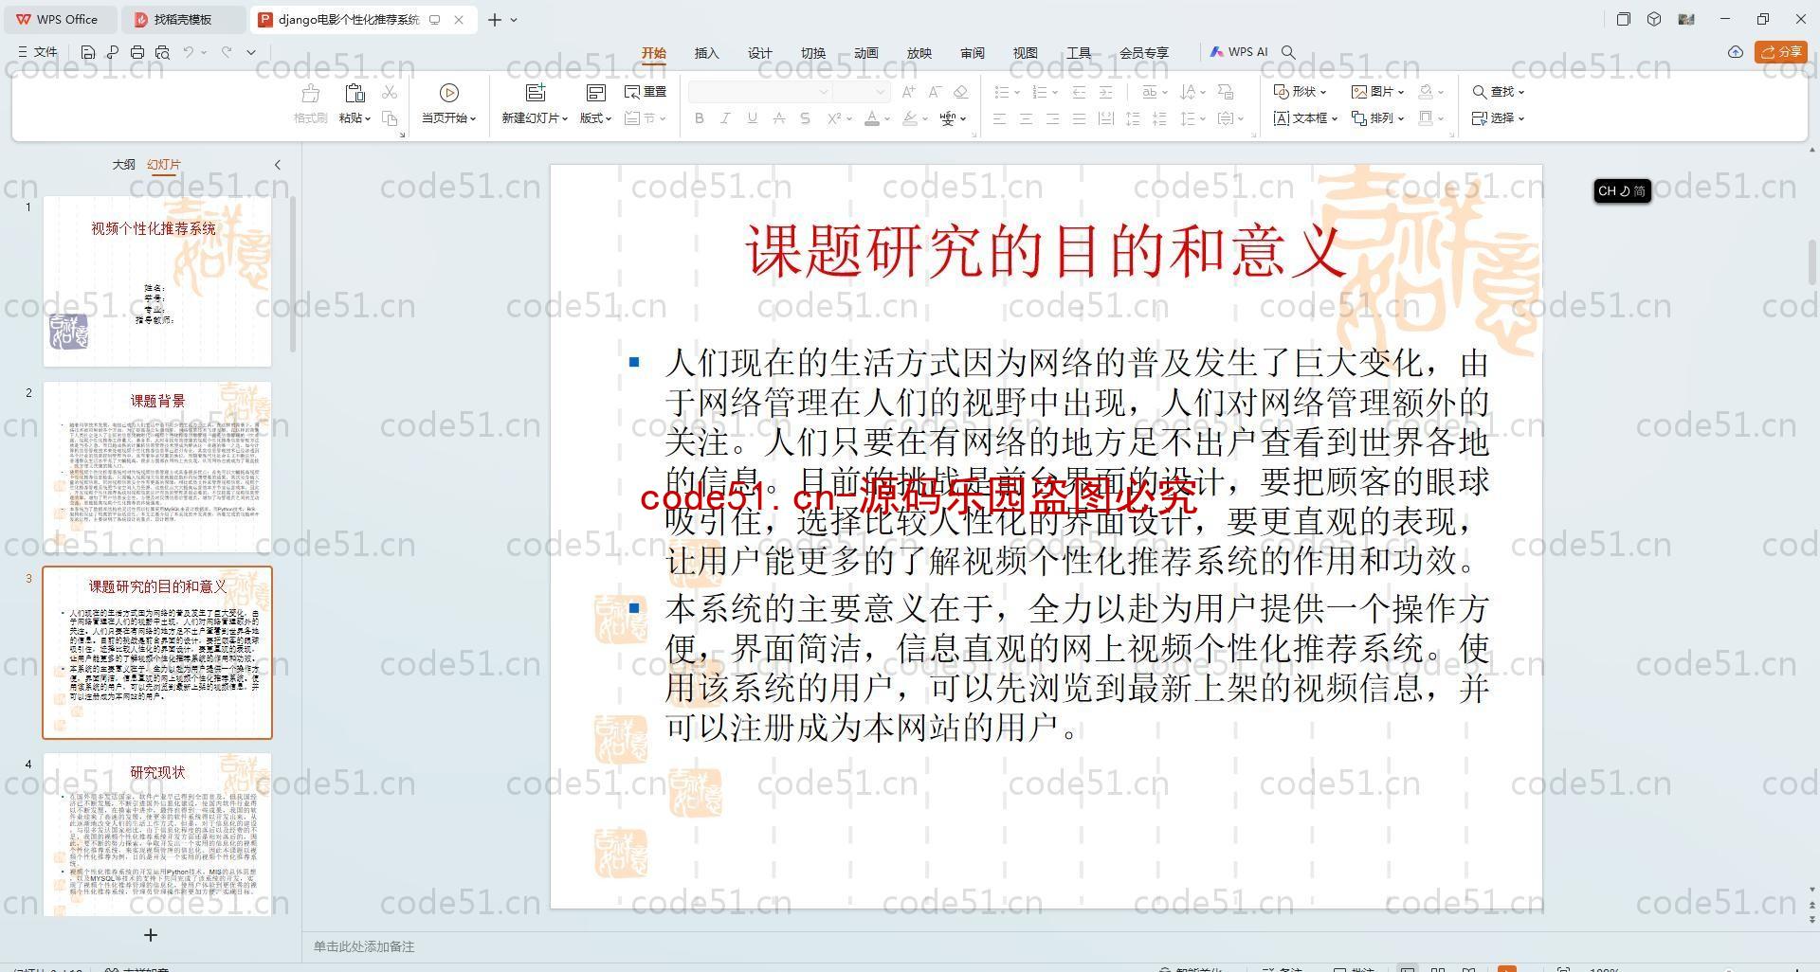Click the Copy icon below scissors
Screen dimensions: 1820x972
(390, 118)
